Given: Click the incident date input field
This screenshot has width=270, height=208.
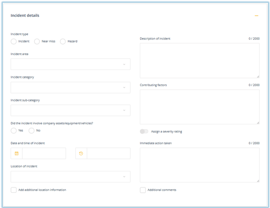Looking at the screenshot, I should click(x=44, y=153).
